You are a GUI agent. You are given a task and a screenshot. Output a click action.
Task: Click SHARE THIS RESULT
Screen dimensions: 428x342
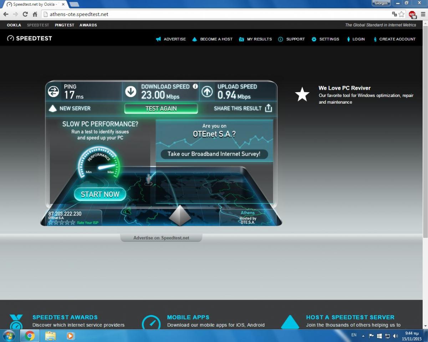coord(238,108)
